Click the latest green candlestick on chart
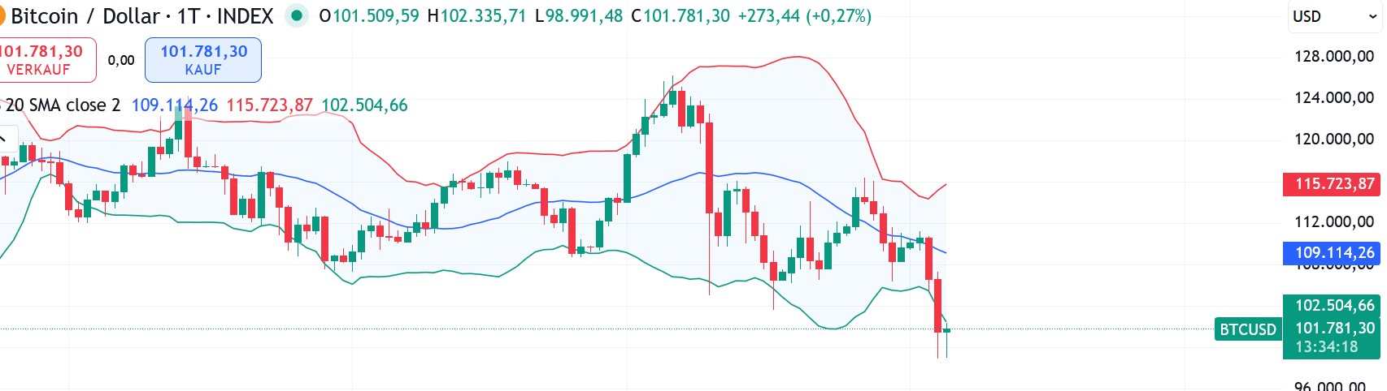The image size is (1387, 391). pos(946,330)
